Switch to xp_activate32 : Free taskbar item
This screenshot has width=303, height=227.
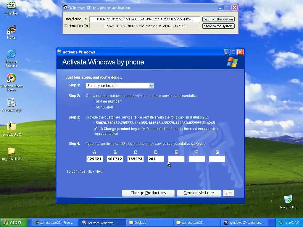(x=55, y=223)
